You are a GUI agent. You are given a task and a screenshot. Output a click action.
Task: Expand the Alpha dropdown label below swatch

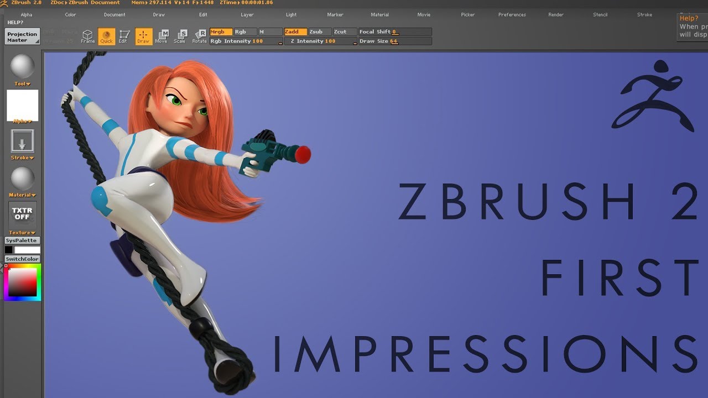[22, 121]
